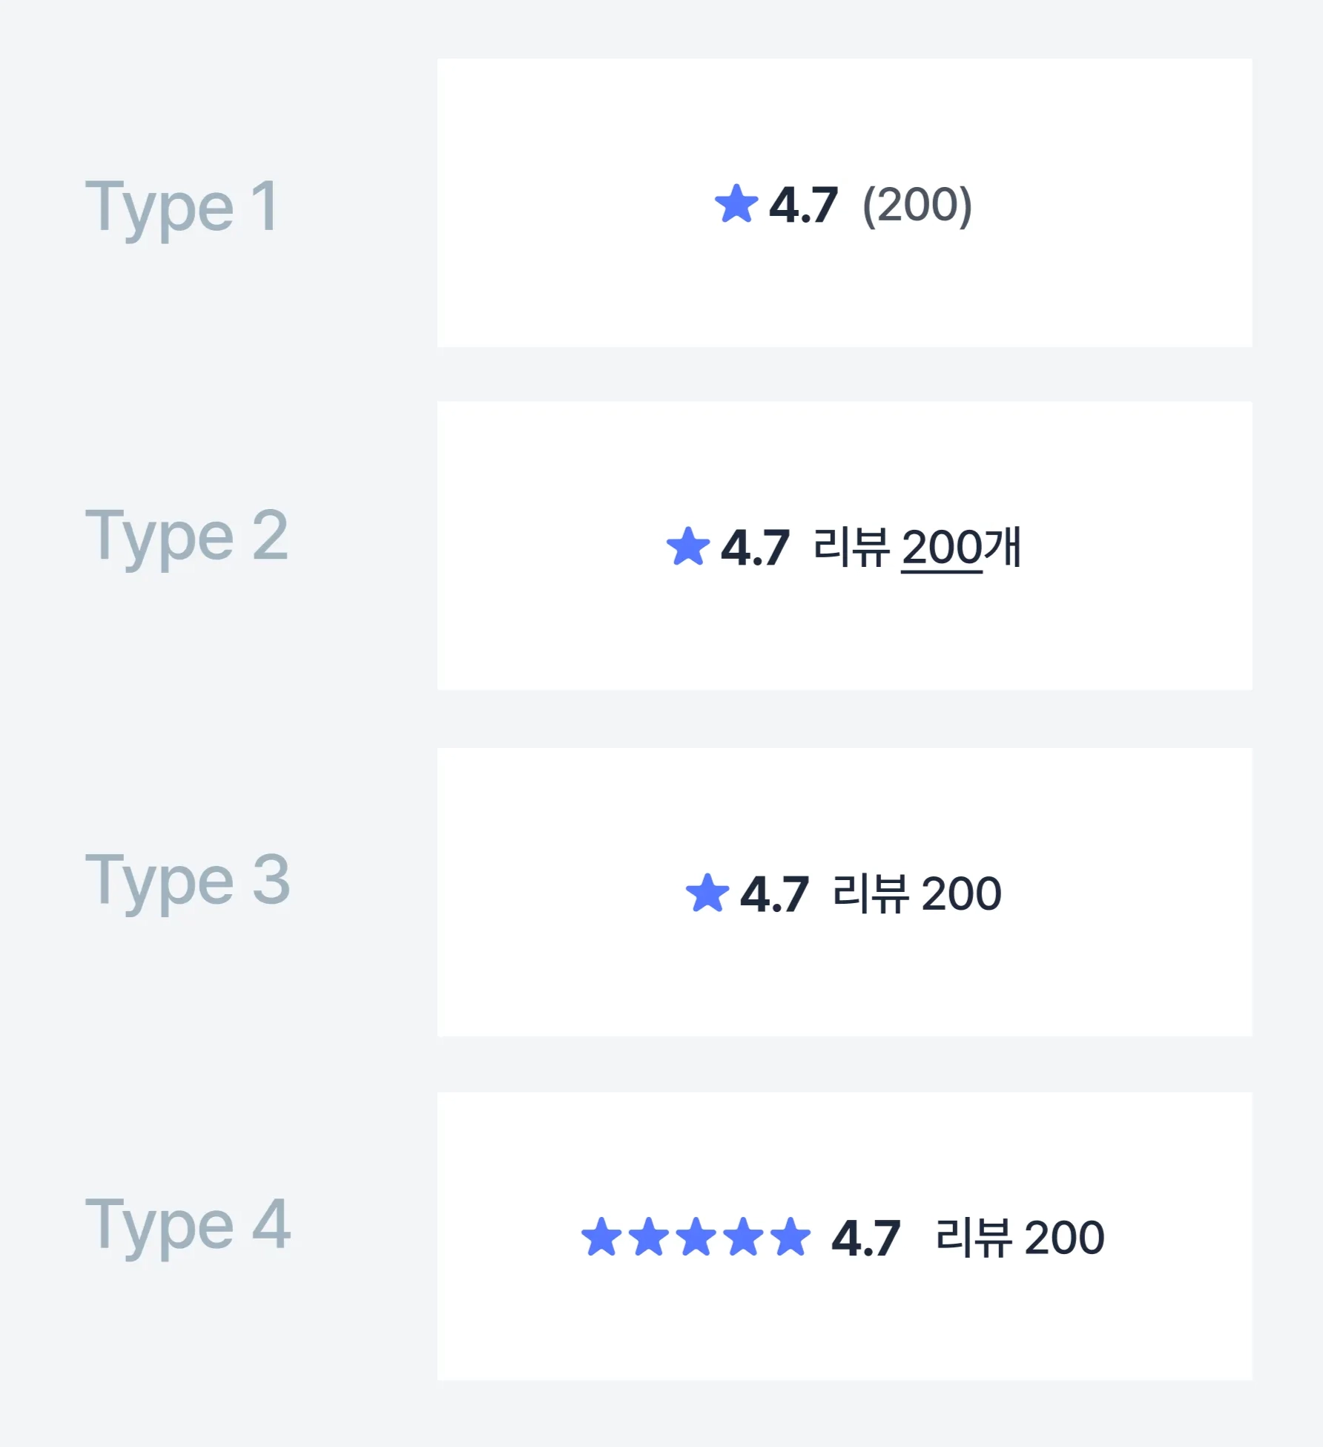
Task: Click the 리뷰 200 text in Type 3
Action: point(917,893)
